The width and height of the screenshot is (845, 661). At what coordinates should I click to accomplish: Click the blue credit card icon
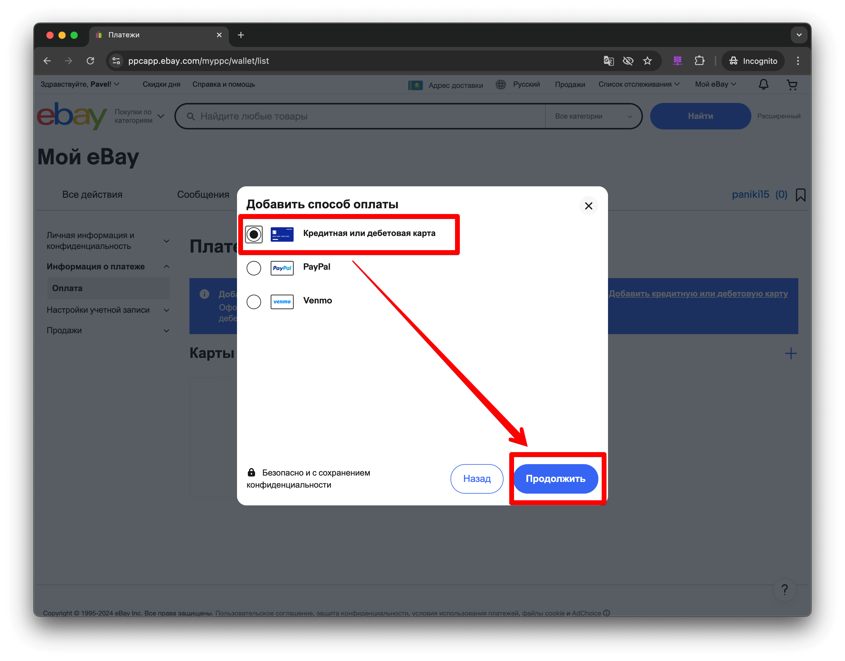point(282,234)
